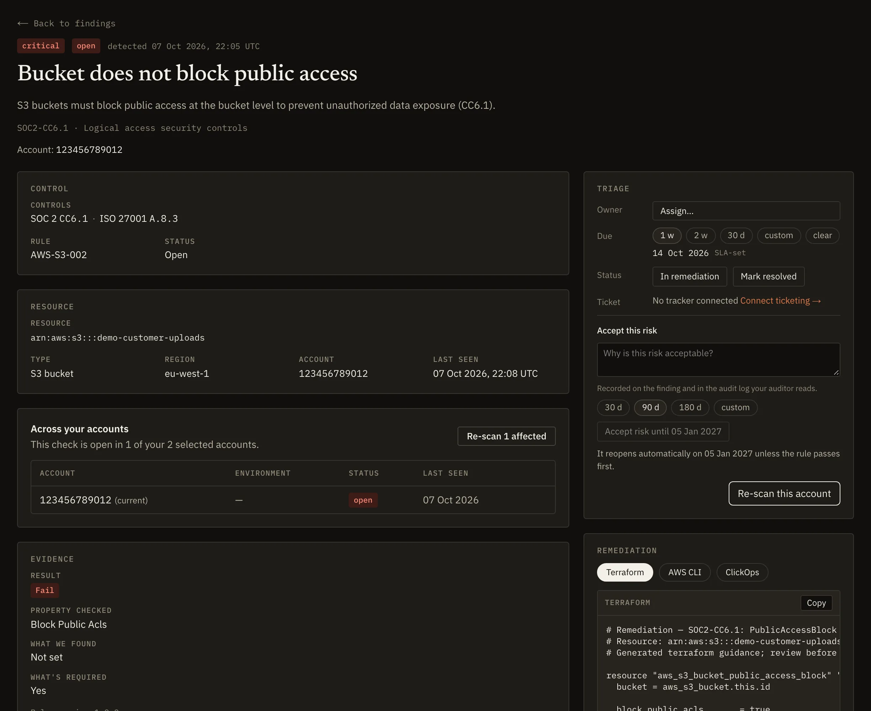Image resolution: width=871 pixels, height=711 pixels.
Task: Set due date to 2 w
Action: pyautogui.click(x=701, y=235)
